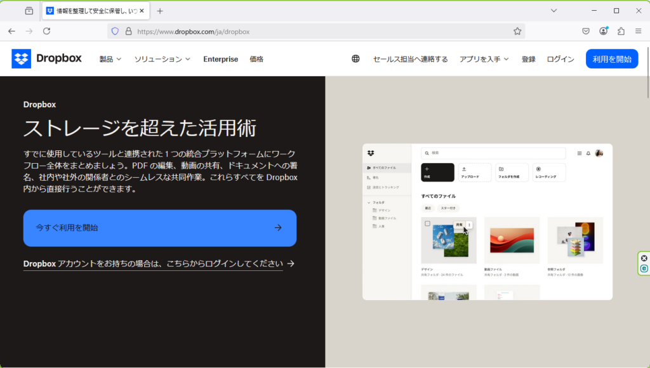The width and height of the screenshot is (650, 368).
Task: Click the URL address bar
Action: [x=317, y=31]
